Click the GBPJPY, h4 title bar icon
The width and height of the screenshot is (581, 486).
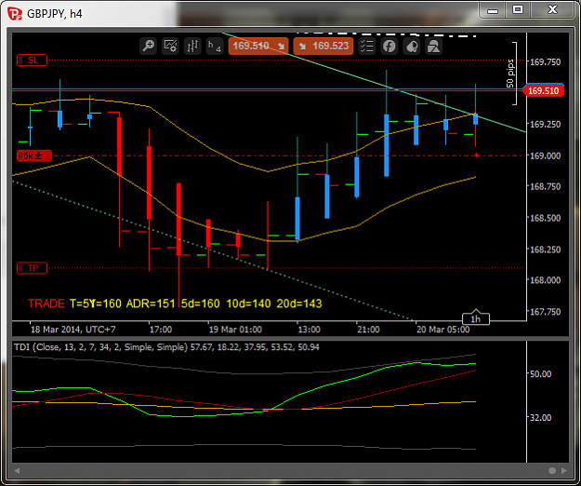15,14
